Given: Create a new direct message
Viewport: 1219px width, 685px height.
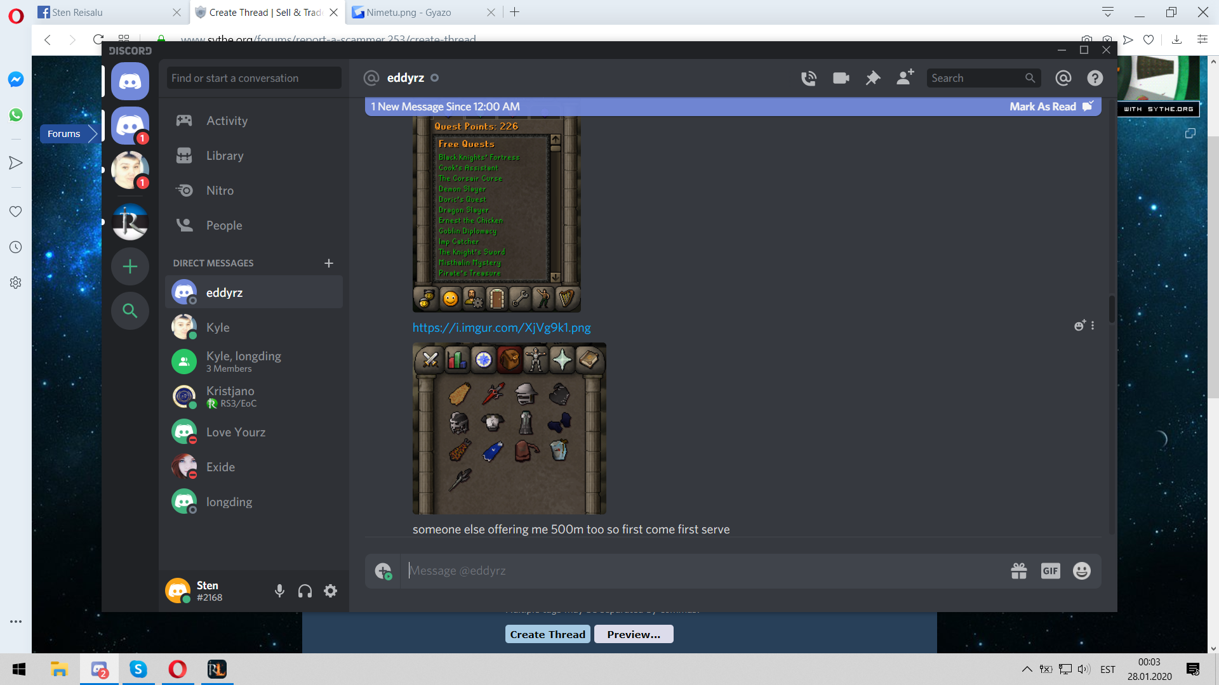Looking at the screenshot, I should [x=328, y=263].
